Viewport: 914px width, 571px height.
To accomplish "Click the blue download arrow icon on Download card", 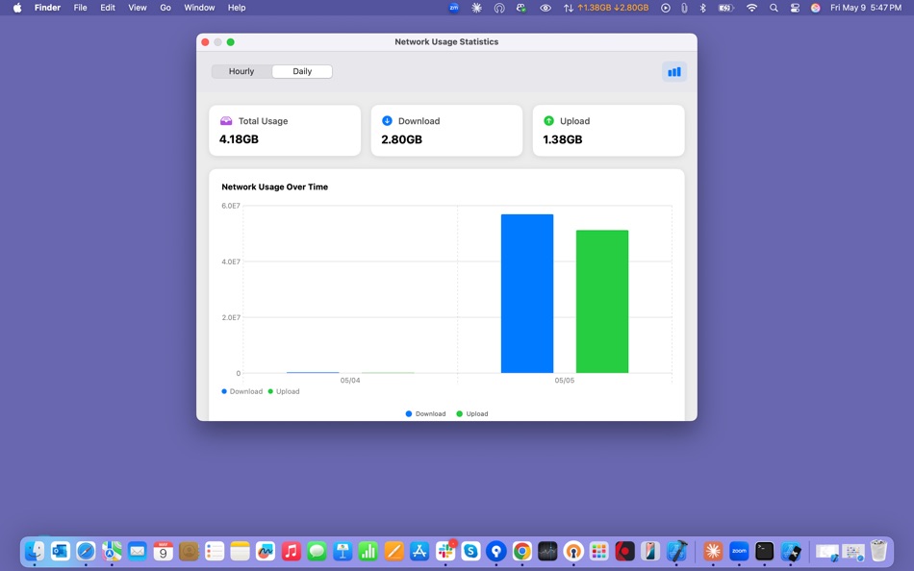I will pyautogui.click(x=387, y=121).
